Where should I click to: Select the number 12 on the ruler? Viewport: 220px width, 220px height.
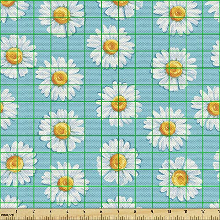(203, 211)
